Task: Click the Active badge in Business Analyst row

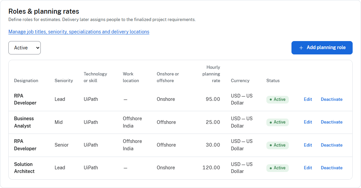Action: tap(277, 123)
